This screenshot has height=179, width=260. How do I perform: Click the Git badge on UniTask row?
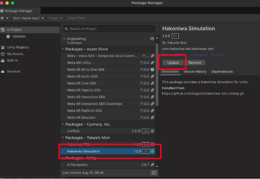146,131
